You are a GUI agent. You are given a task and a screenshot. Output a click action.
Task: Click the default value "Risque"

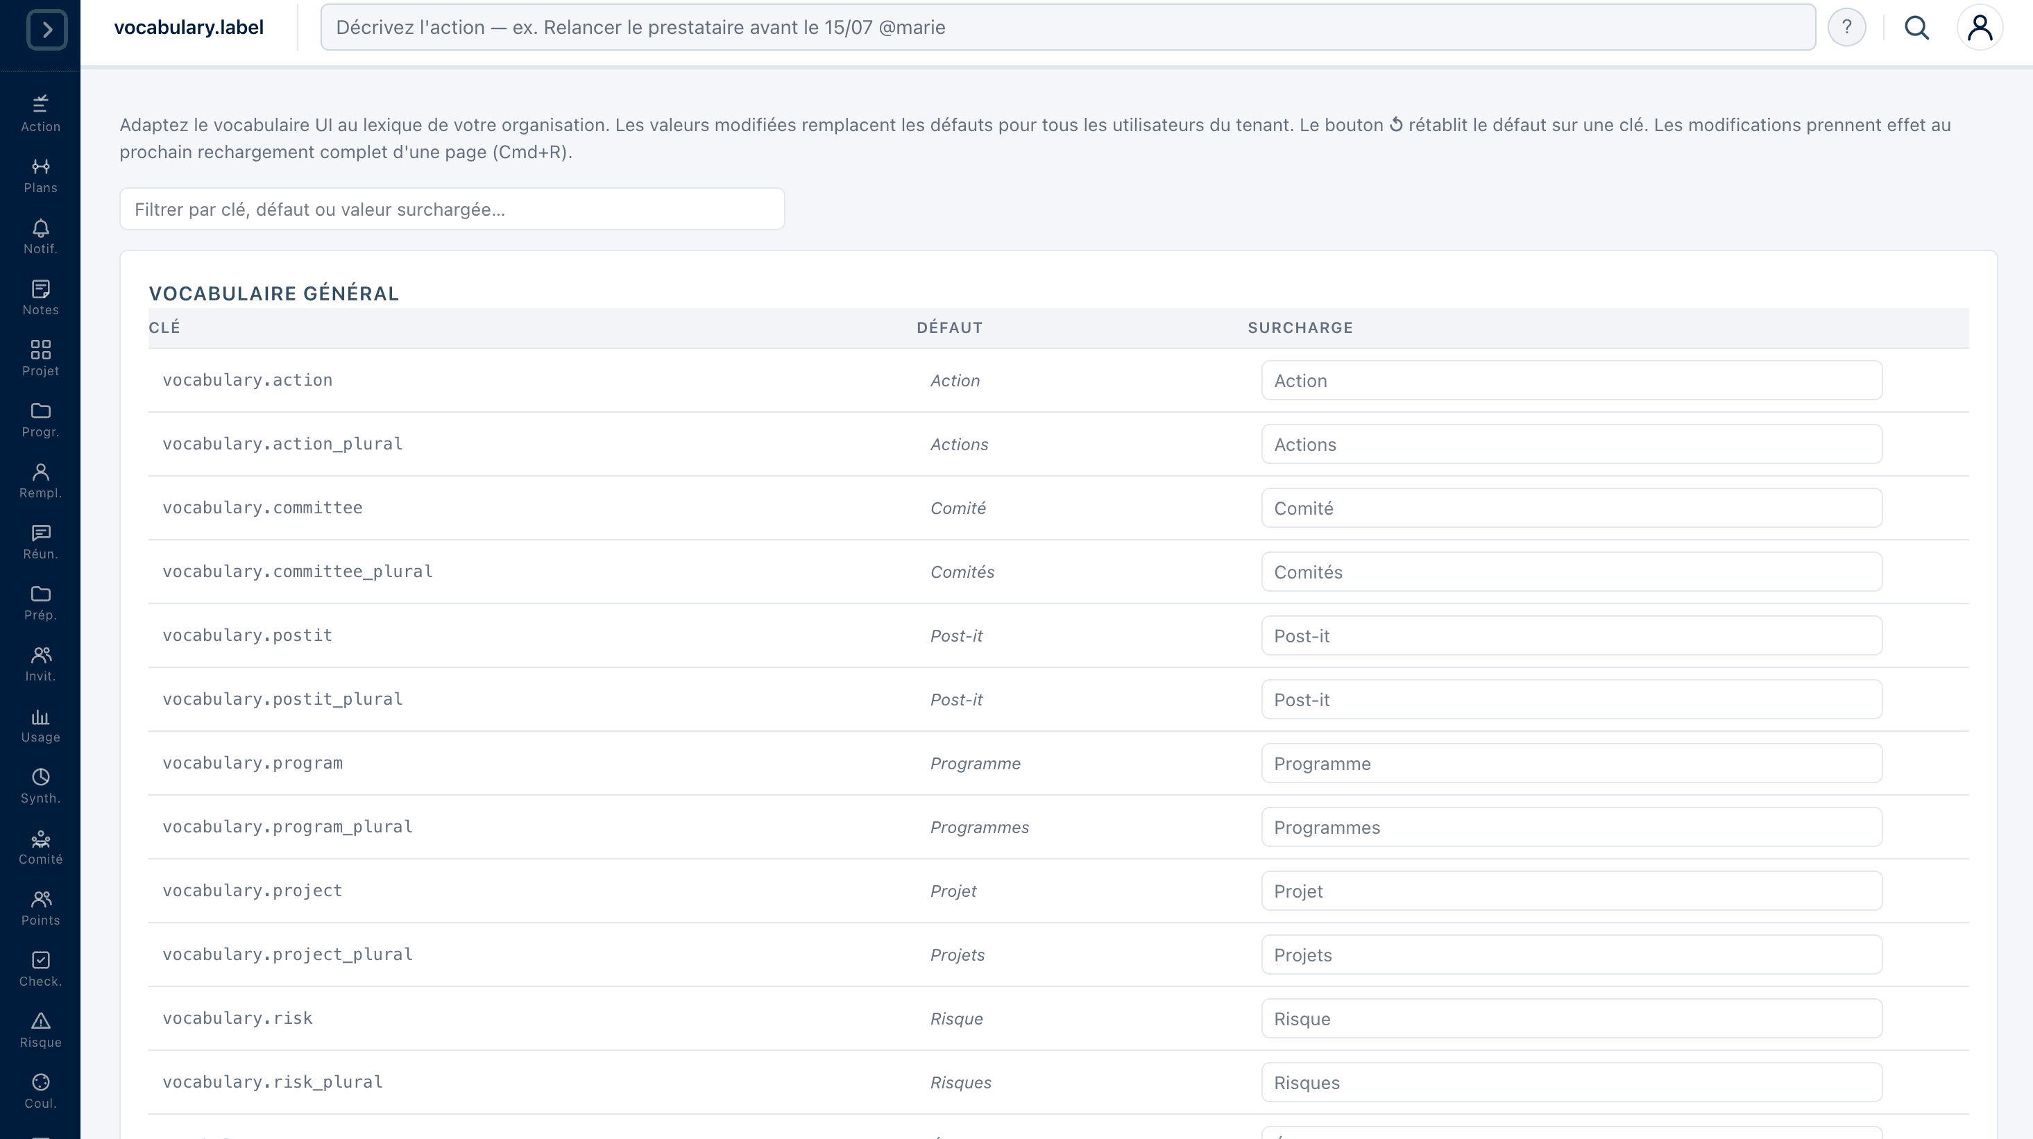coord(957,1020)
